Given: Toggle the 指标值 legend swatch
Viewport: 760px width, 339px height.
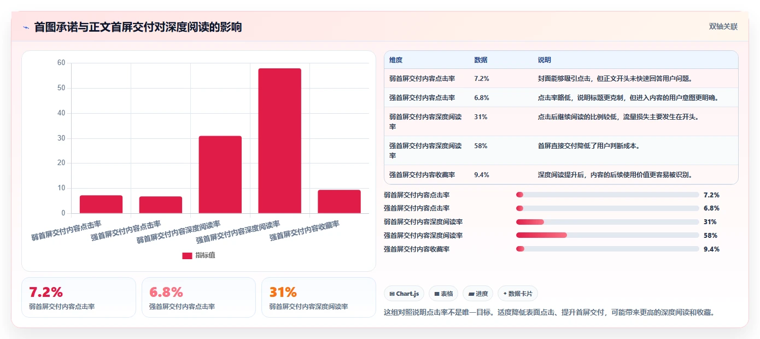Looking at the screenshot, I should pos(187,255).
